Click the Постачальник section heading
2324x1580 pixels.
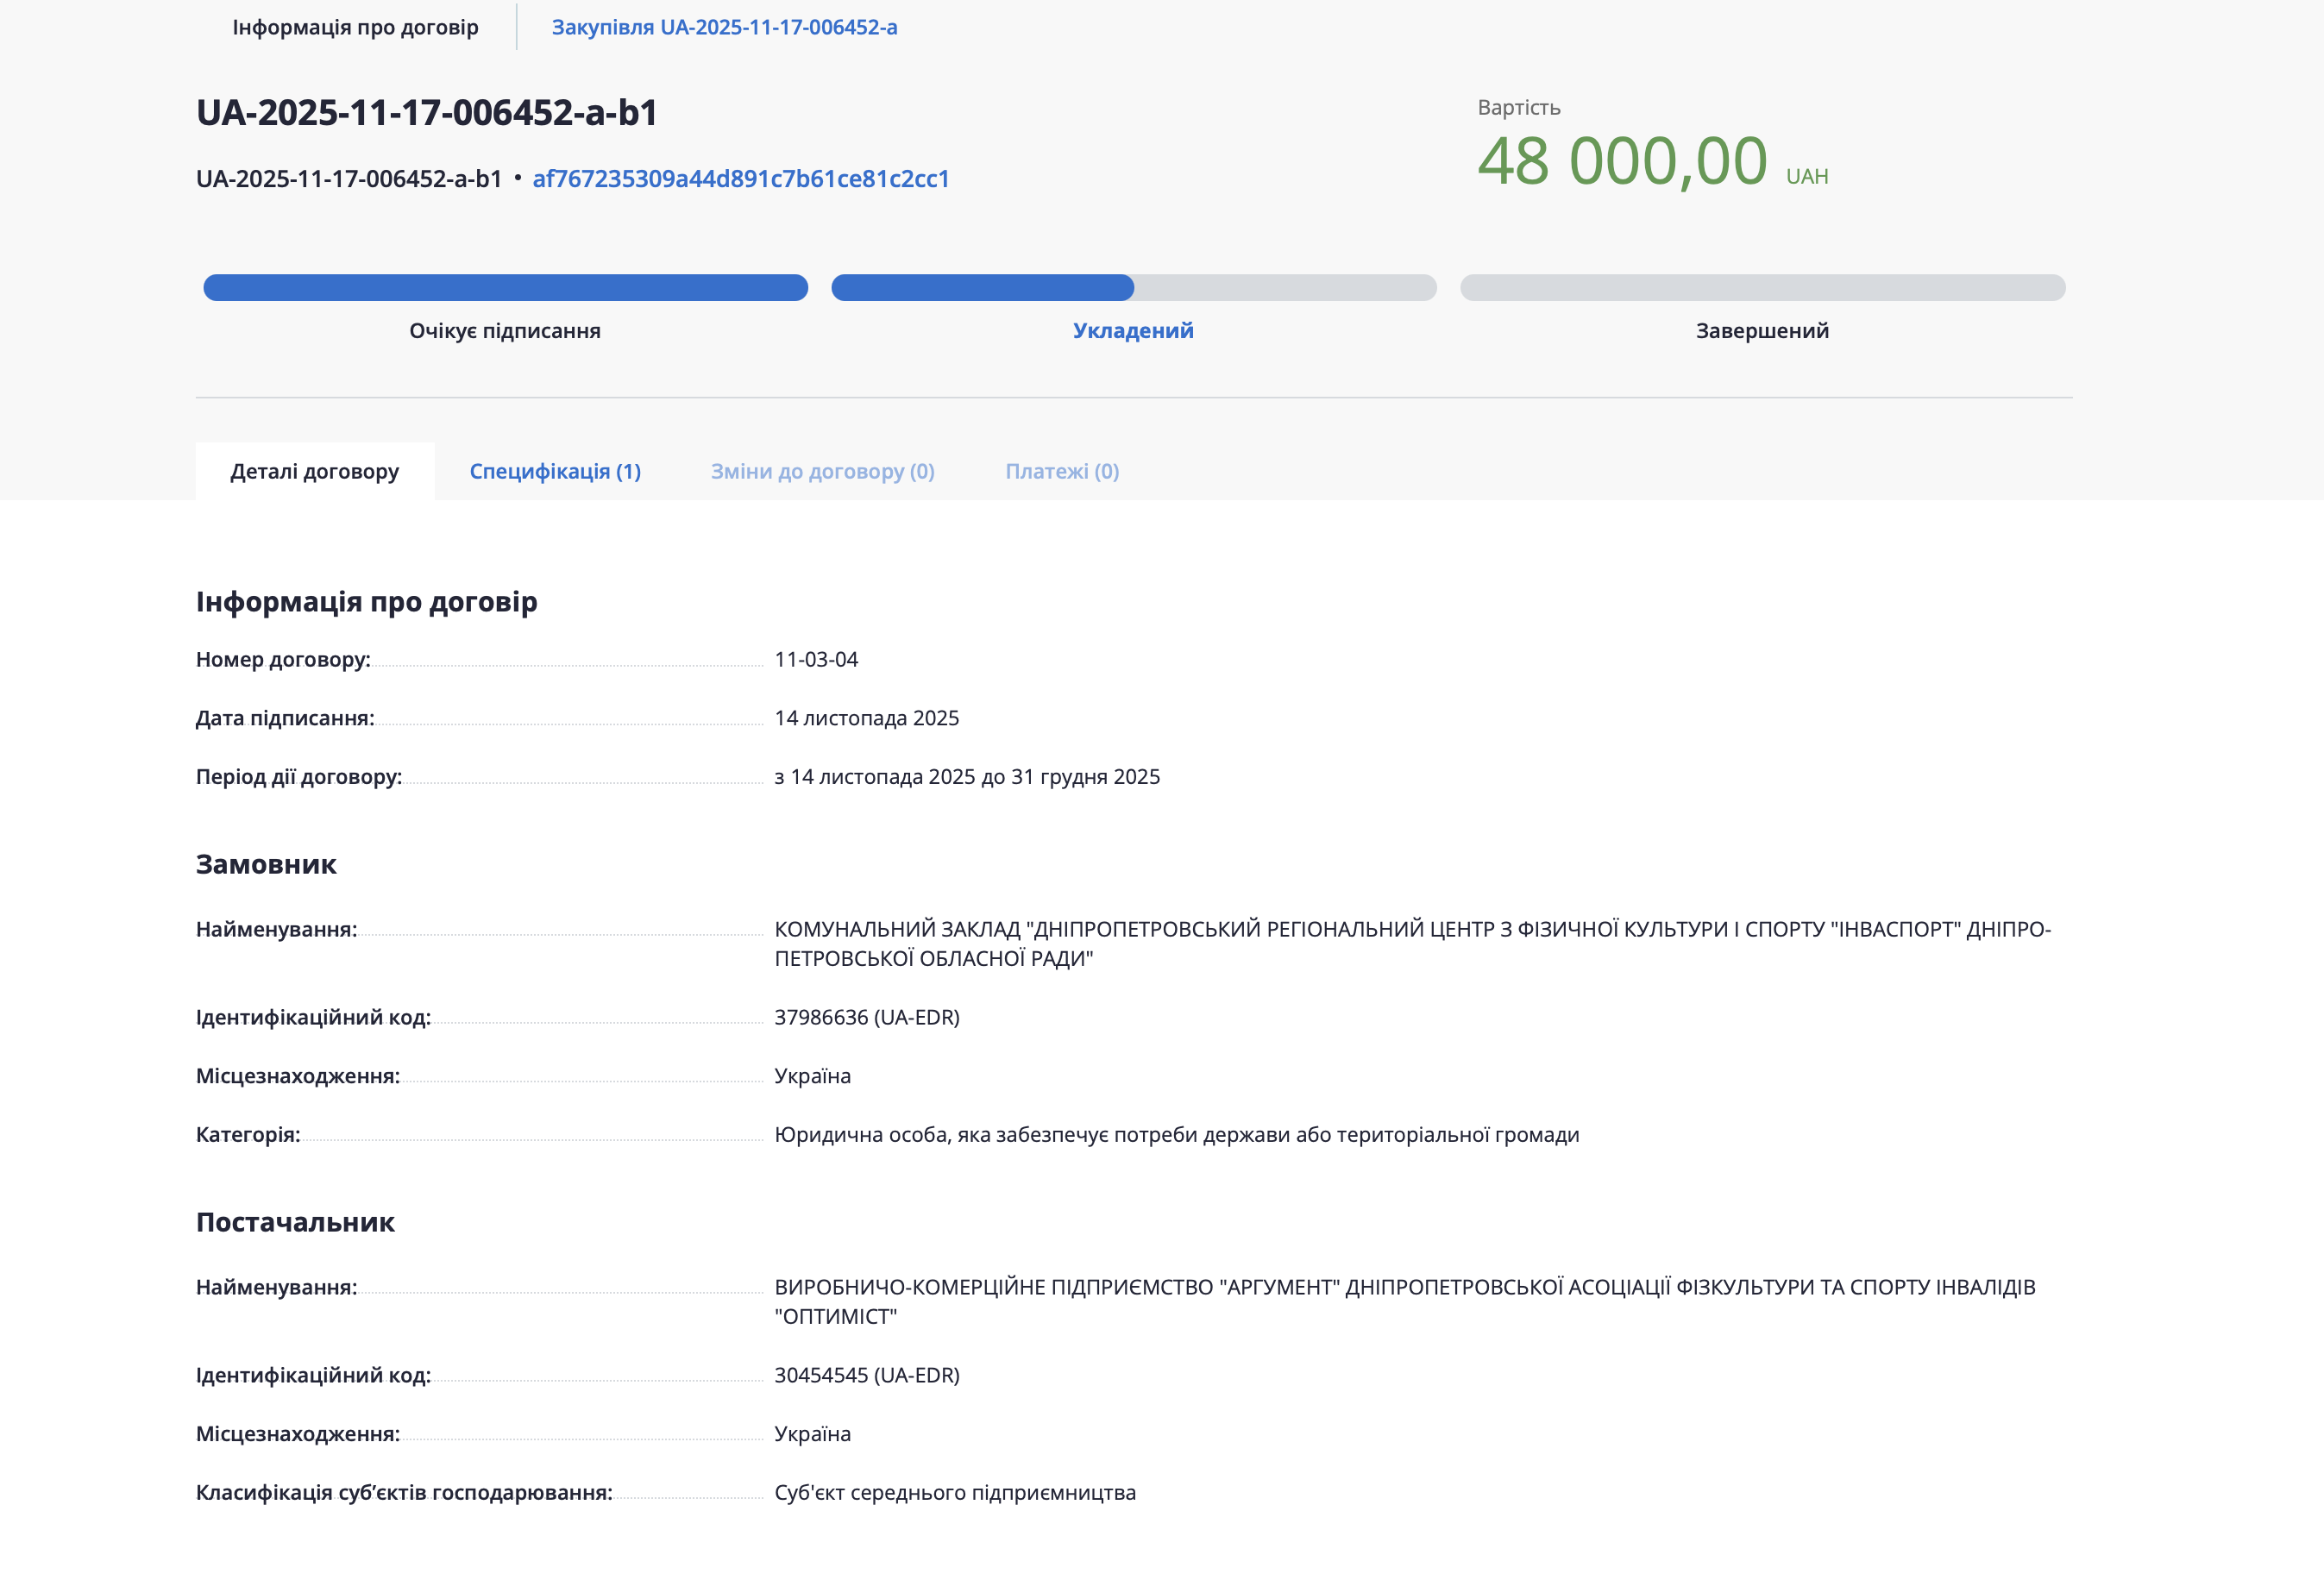[295, 1223]
